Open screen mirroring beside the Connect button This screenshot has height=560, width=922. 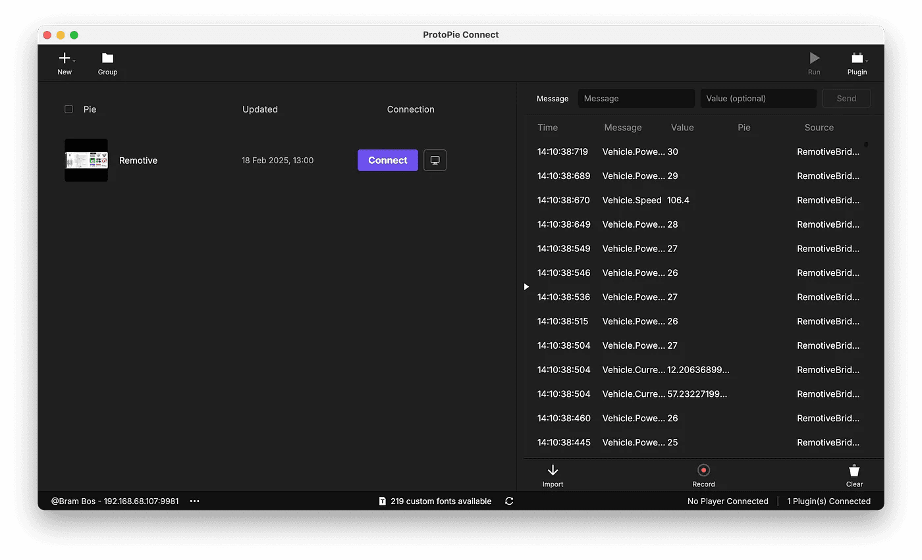click(435, 160)
